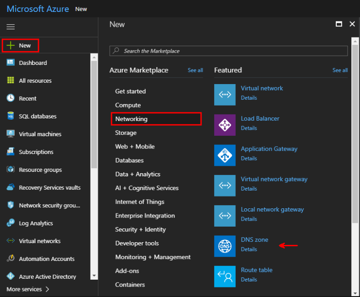The height and width of the screenshot is (297, 360).
Task: Click the sidebar scroll-down arrow
Action: tap(94, 276)
